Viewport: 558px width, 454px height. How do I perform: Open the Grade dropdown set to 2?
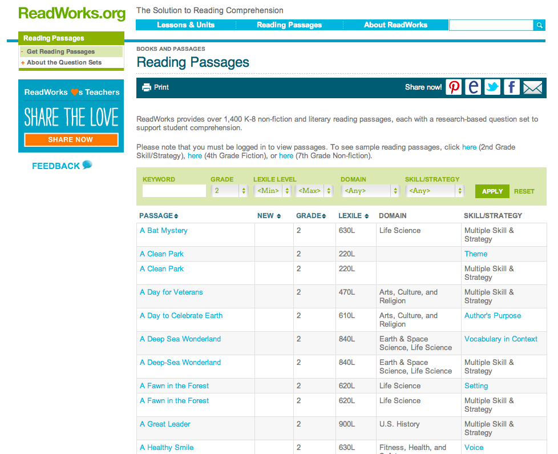click(229, 191)
